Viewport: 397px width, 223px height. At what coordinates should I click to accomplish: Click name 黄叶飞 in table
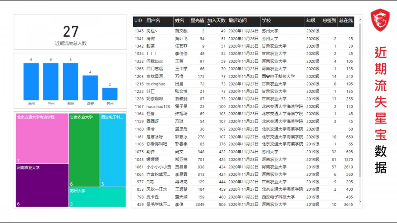tap(181, 39)
